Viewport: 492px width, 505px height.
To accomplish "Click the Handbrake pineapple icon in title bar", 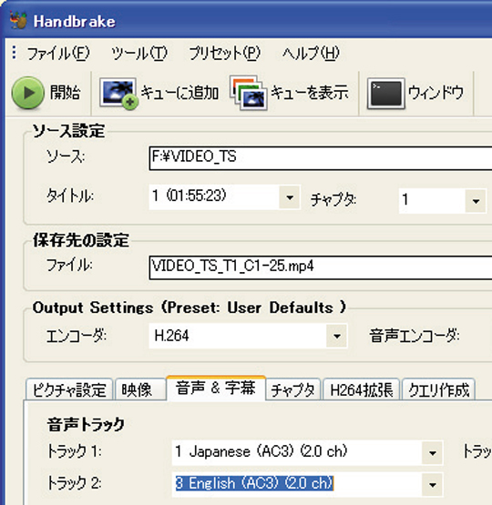I will point(18,21).
